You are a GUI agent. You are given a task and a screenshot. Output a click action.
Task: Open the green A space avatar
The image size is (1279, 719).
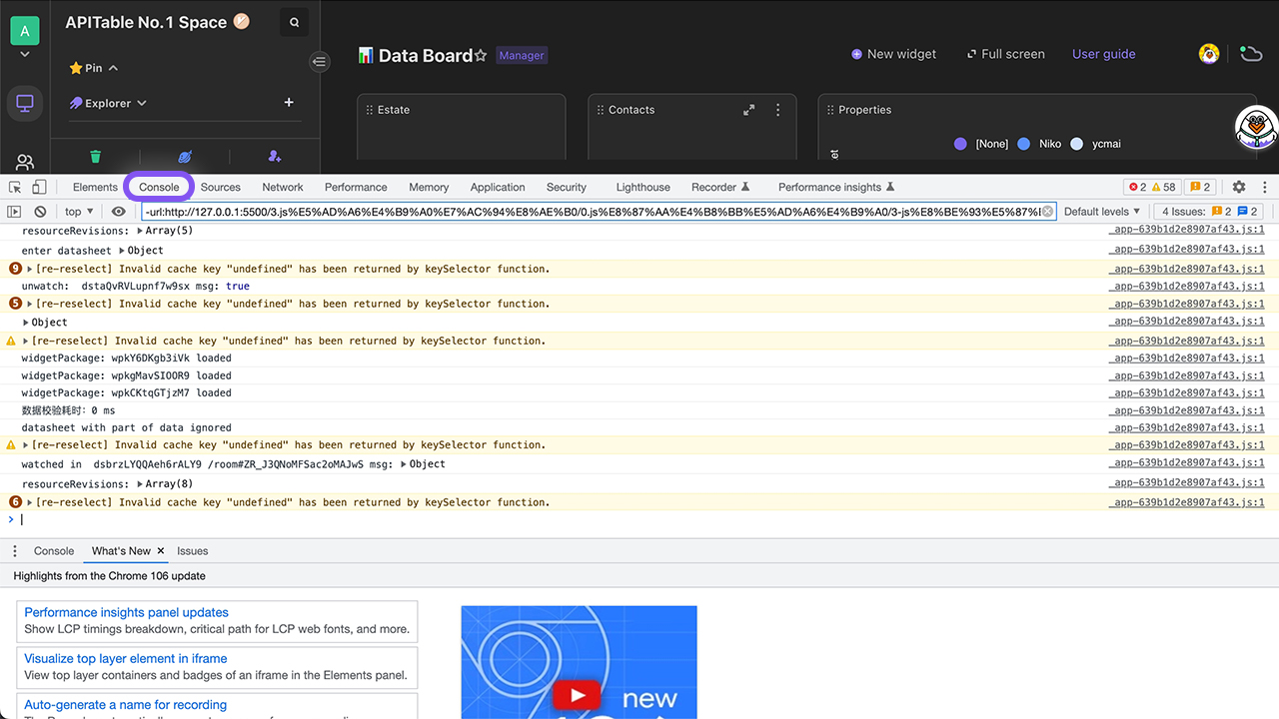[24, 31]
